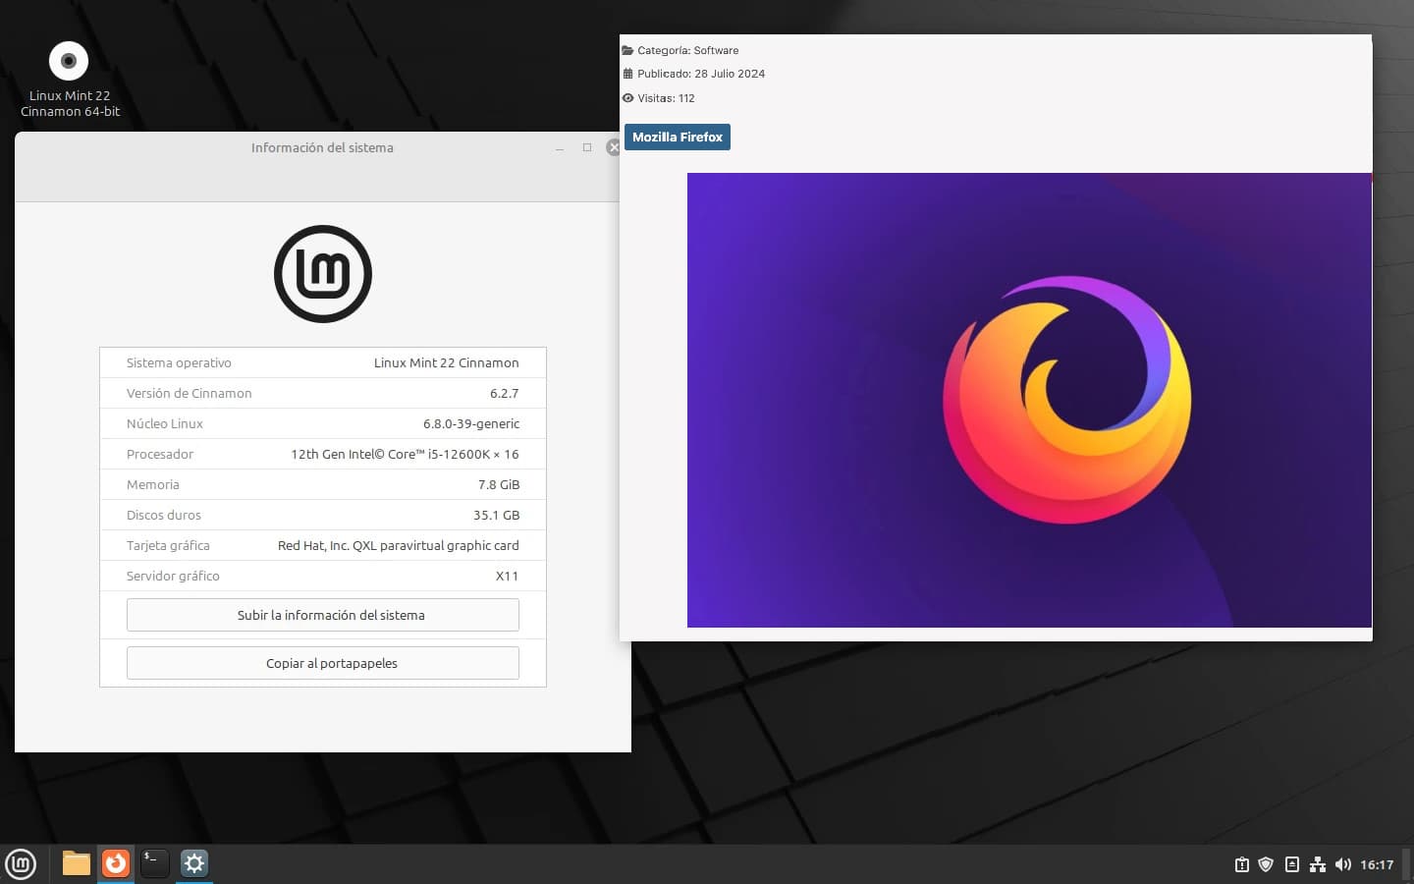Select the Linux Mint 22 disc desktop icon

click(x=69, y=80)
